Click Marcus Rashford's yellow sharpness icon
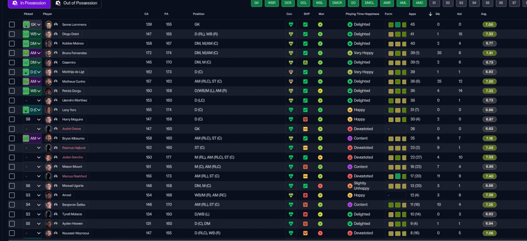The image size is (527, 241). [x=305, y=176]
